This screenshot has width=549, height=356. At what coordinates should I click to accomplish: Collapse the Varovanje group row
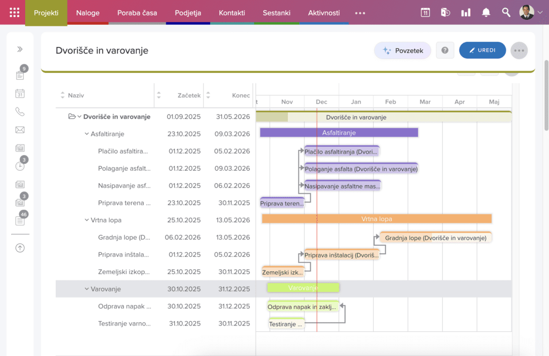click(87, 289)
